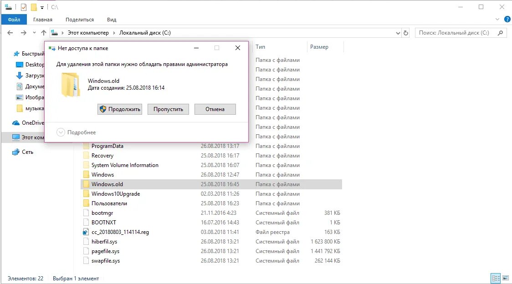The width and height of the screenshot is (512, 284).
Task: Click size 1 623 800 КБ cell
Action: pos(325,242)
